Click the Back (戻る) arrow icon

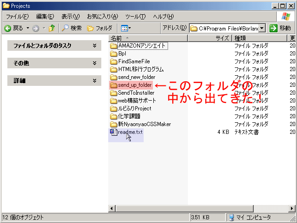(8, 28)
